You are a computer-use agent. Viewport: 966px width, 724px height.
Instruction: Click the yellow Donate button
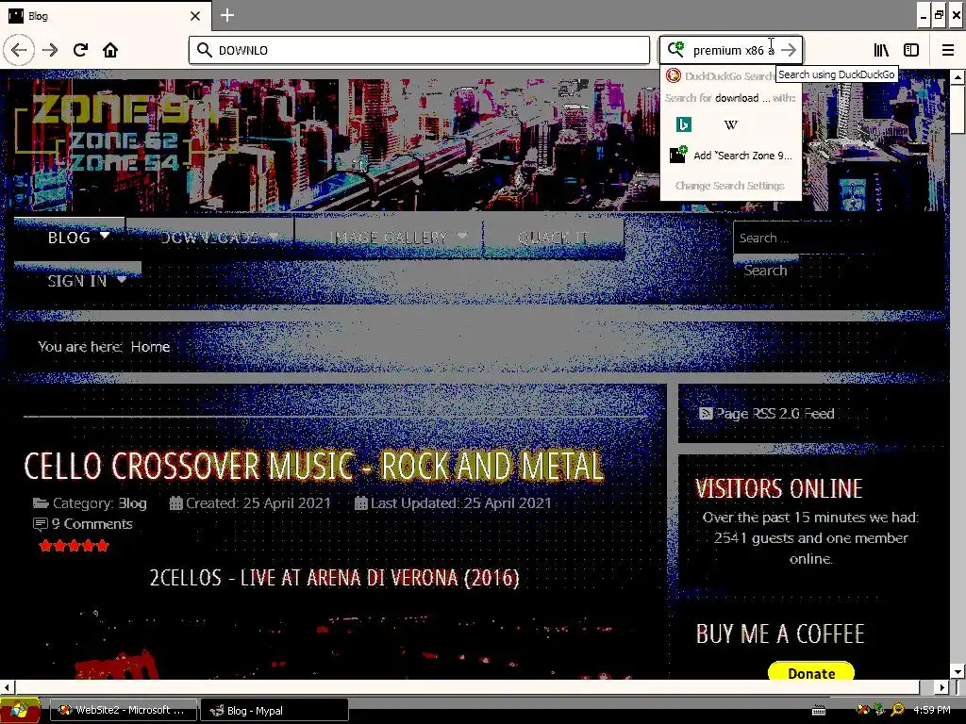pos(811,673)
